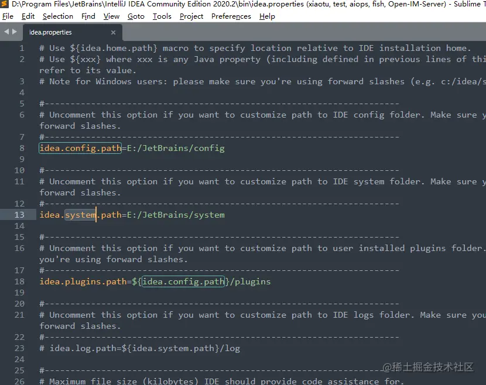
Task: Click the highlighted idea.config.path on line 8
Action: [80, 148]
